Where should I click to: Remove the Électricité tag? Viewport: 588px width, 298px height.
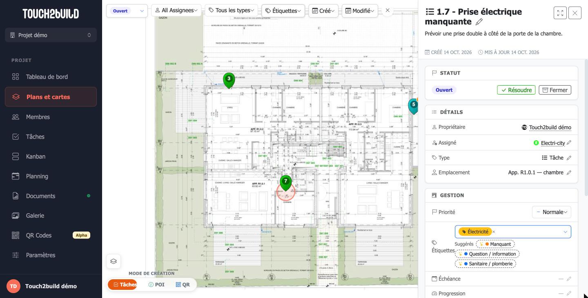(494, 232)
